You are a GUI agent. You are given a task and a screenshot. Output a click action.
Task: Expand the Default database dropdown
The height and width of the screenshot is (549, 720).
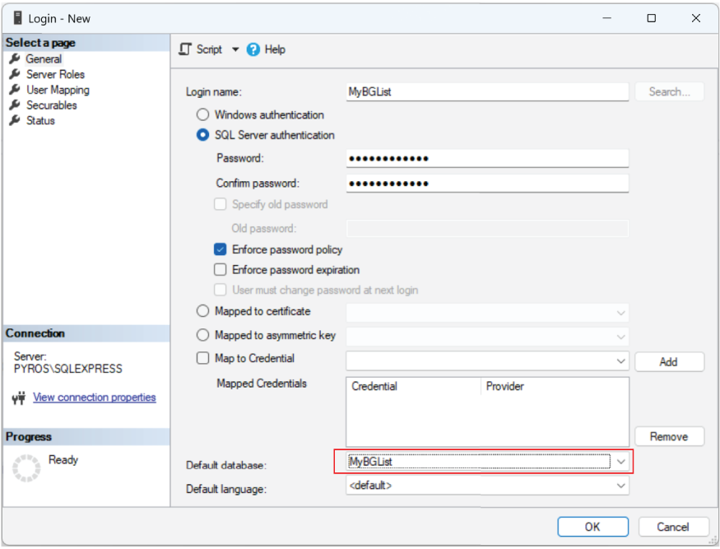coord(620,462)
